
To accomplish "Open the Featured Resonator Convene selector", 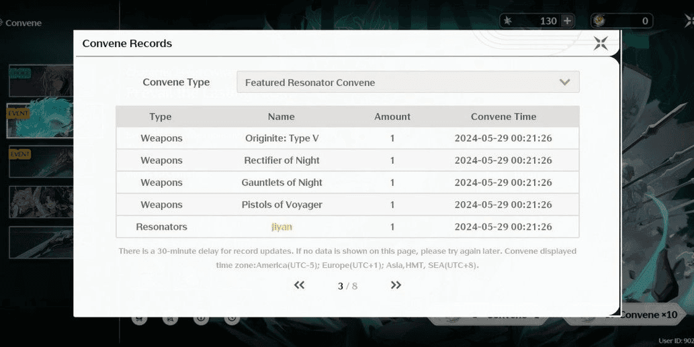I will point(407,83).
